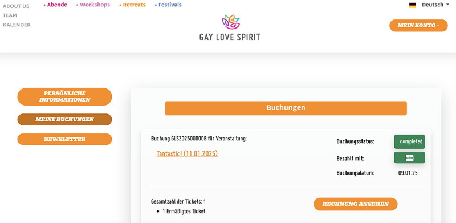Open the Tantastic! (11.01.2025) event link
This screenshot has width=456, height=223.
[x=187, y=154]
